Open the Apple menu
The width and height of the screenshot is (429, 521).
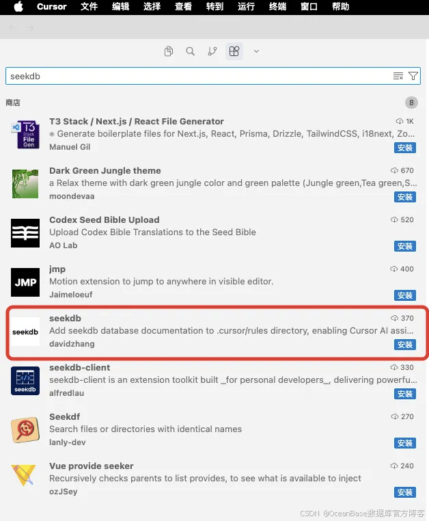pos(18,7)
